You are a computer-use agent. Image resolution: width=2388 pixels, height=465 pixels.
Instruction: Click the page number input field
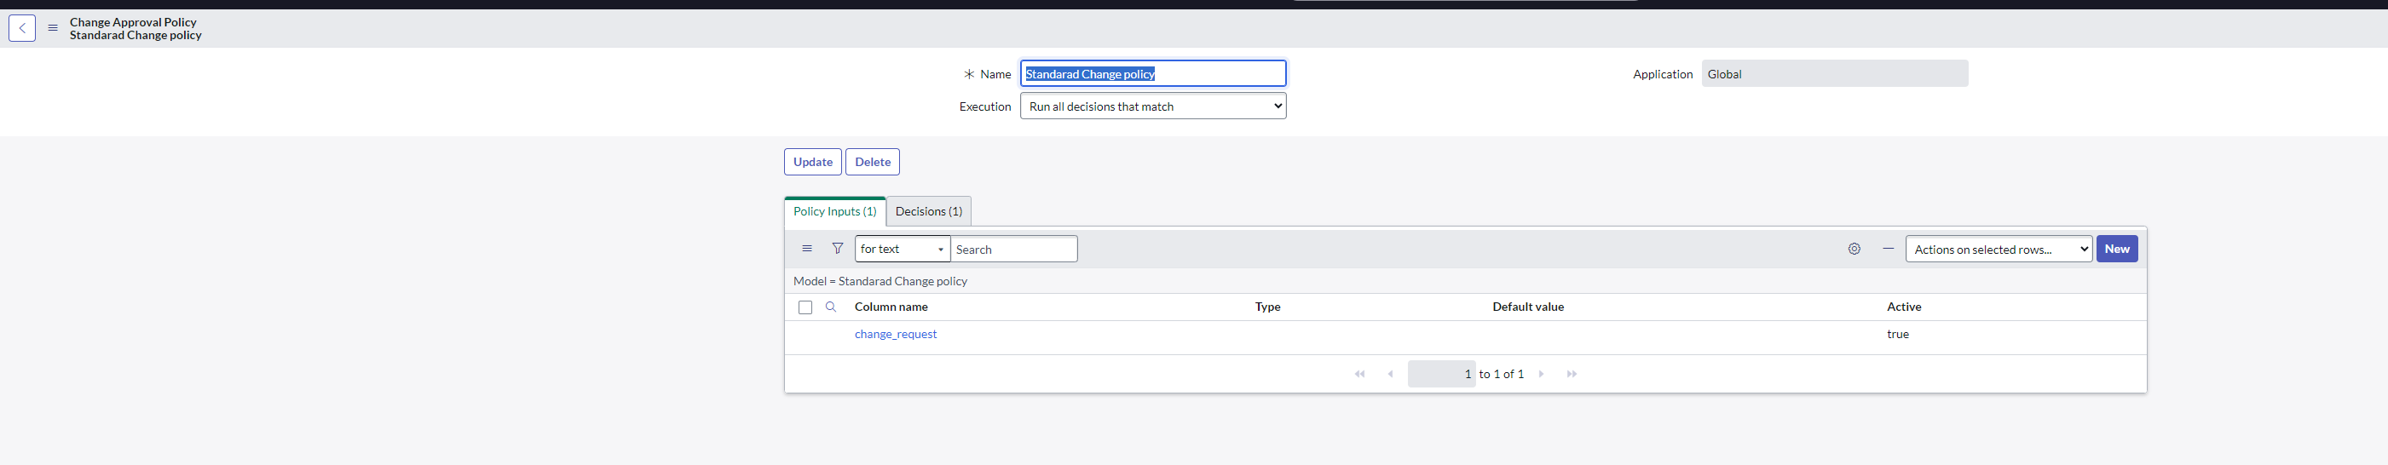(1440, 374)
